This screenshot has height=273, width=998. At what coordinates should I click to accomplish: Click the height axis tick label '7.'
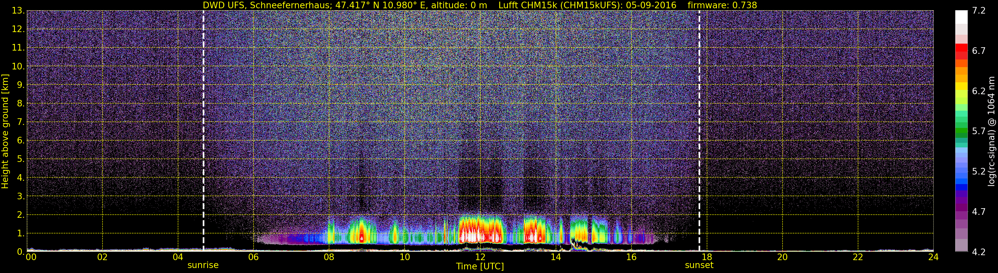(x=21, y=122)
